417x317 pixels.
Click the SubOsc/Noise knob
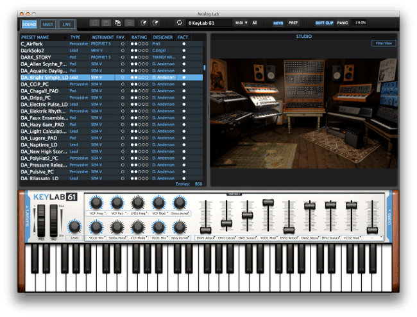[x=117, y=227]
